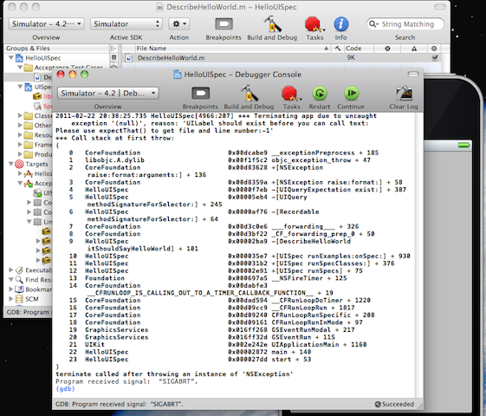
Task: Click Build and Debug hammer in Debugger Console
Action: 249,94
